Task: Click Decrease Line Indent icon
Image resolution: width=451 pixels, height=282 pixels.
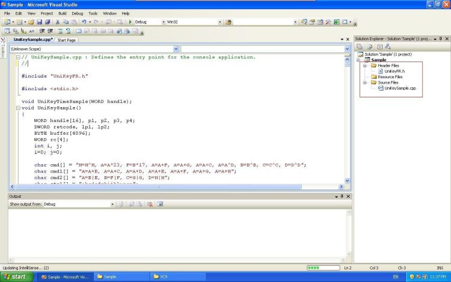Action: pos(42,31)
